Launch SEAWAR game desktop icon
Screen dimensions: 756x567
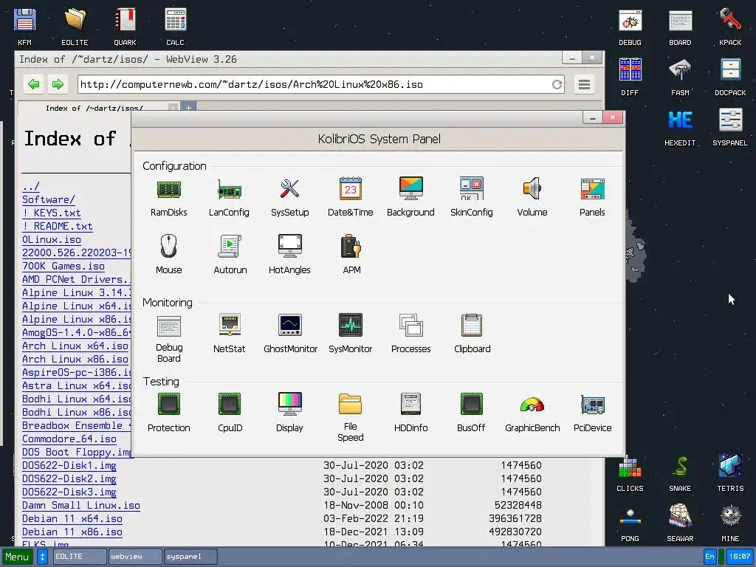[680, 516]
